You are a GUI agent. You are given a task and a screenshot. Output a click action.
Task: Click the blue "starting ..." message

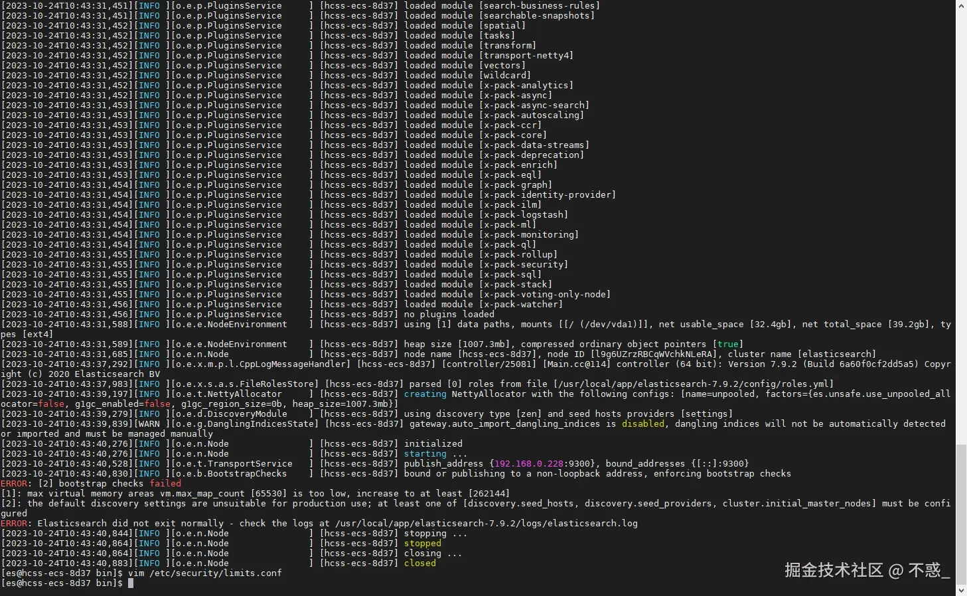pyautogui.click(x=435, y=454)
